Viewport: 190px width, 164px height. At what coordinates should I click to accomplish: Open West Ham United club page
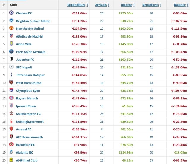coord(28,83)
